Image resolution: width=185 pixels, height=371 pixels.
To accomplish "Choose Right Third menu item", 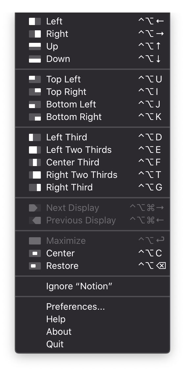I will pos(92,187).
